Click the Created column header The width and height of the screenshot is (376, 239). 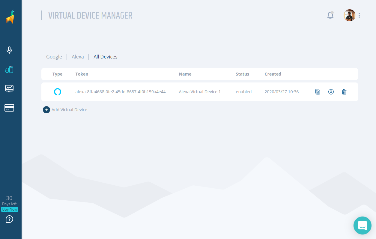[x=273, y=74]
